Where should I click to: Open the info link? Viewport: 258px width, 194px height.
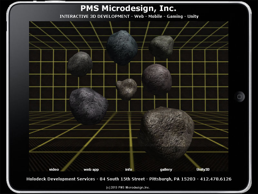(128, 169)
